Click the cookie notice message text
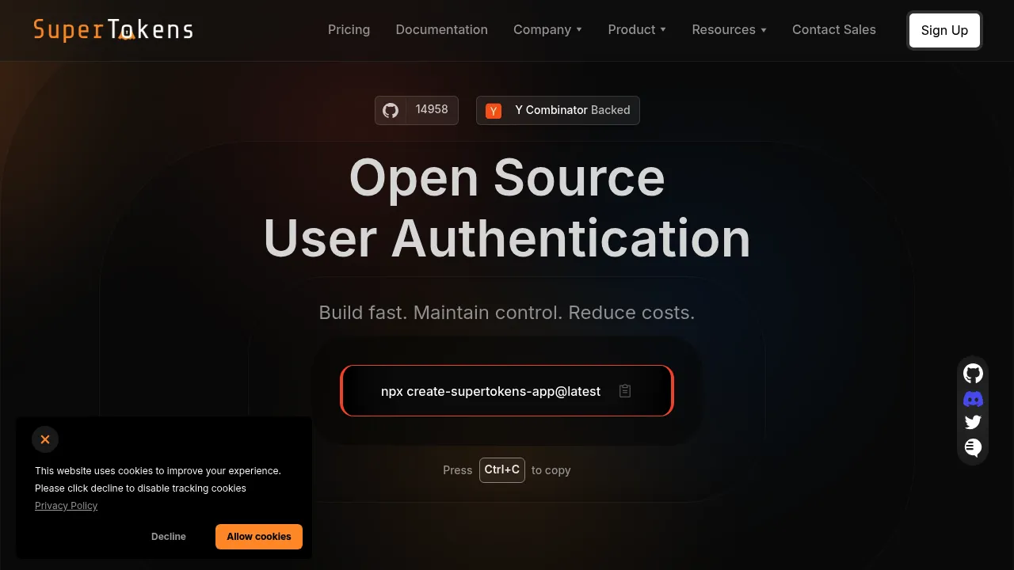The width and height of the screenshot is (1014, 570). (x=158, y=479)
